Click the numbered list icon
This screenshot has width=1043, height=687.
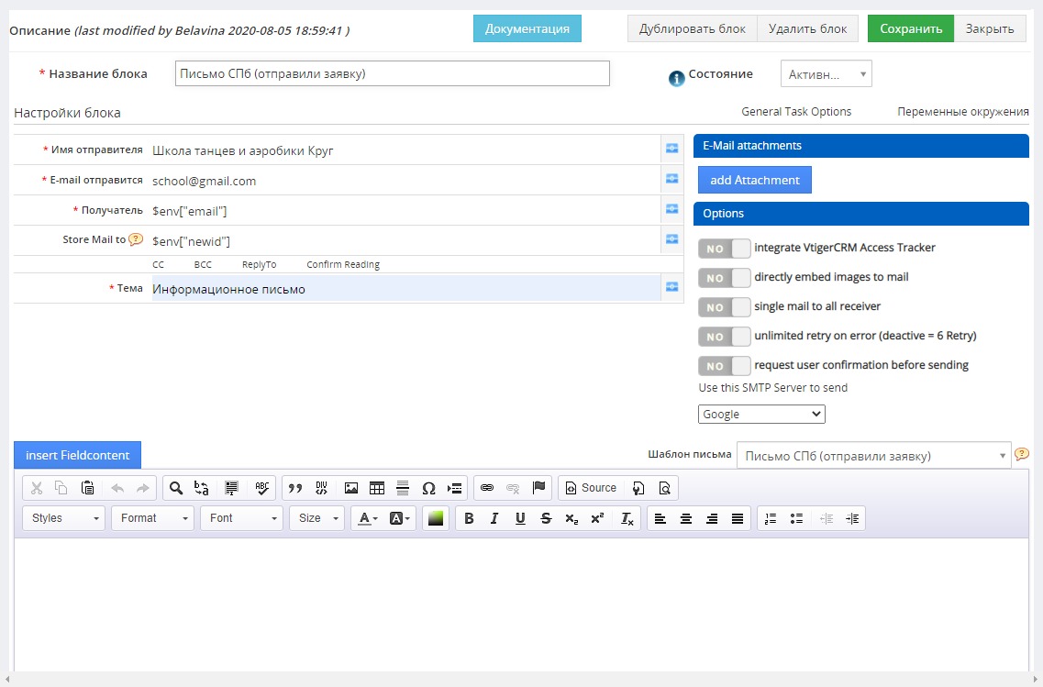click(771, 518)
